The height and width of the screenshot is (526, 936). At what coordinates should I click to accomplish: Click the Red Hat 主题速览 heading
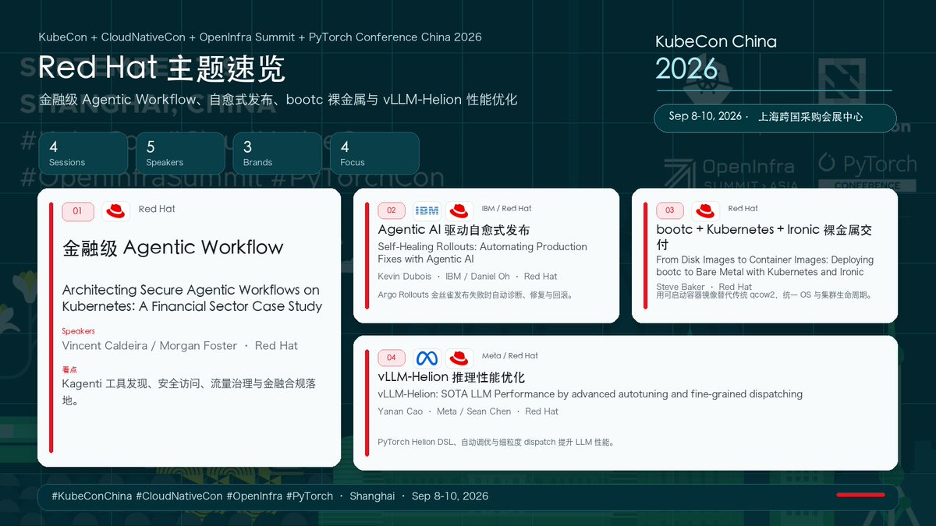(161, 69)
